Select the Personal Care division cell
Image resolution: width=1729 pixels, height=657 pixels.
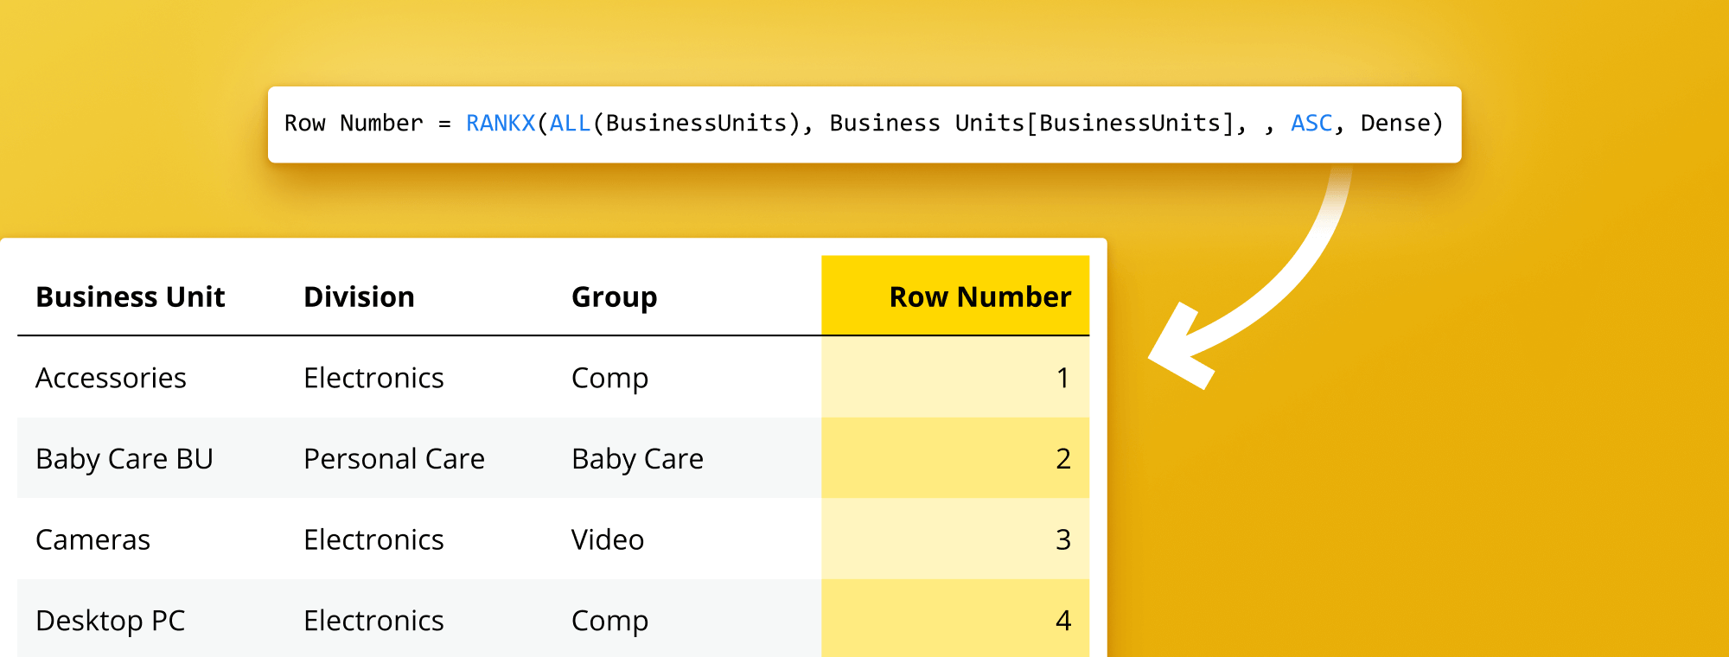pos(393,458)
